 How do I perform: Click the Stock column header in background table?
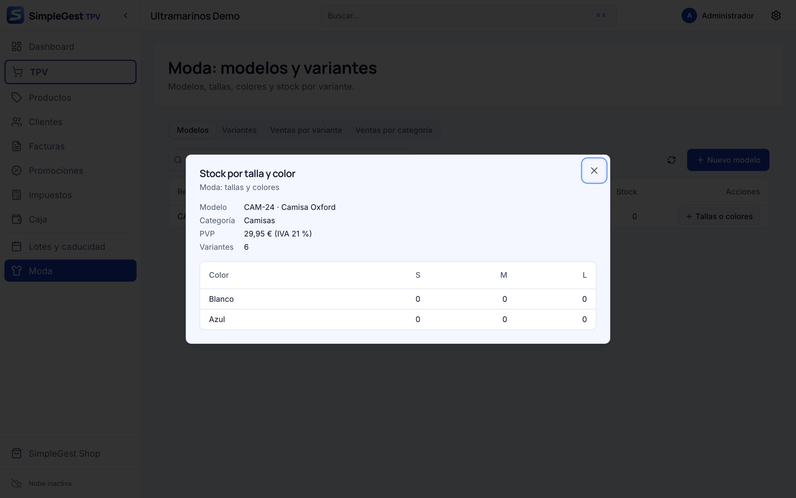[626, 191]
